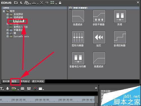Go up one folder level with the up-arrow icon
The image size is (141, 106).
click(x=21, y=3)
